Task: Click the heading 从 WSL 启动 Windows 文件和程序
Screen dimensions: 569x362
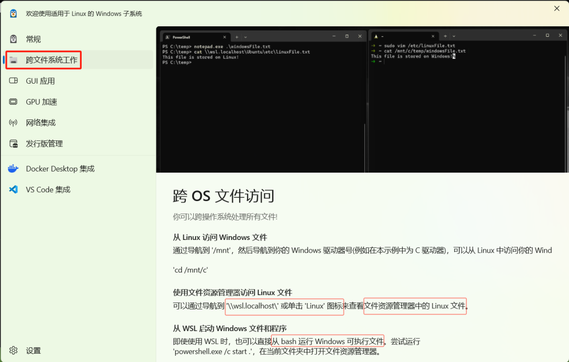Action: pyautogui.click(x=230, y=328)
